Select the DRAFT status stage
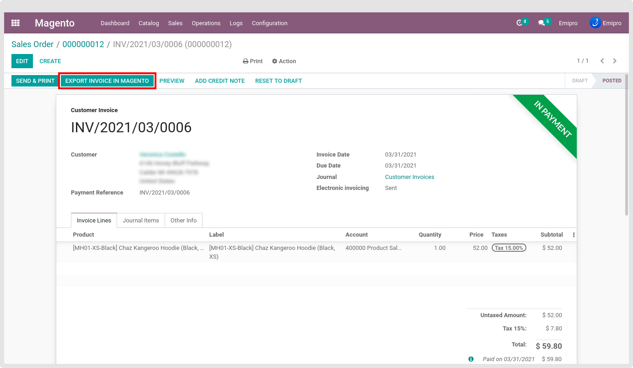This screenshot has height=368, width=633. [x=579, y=81]
